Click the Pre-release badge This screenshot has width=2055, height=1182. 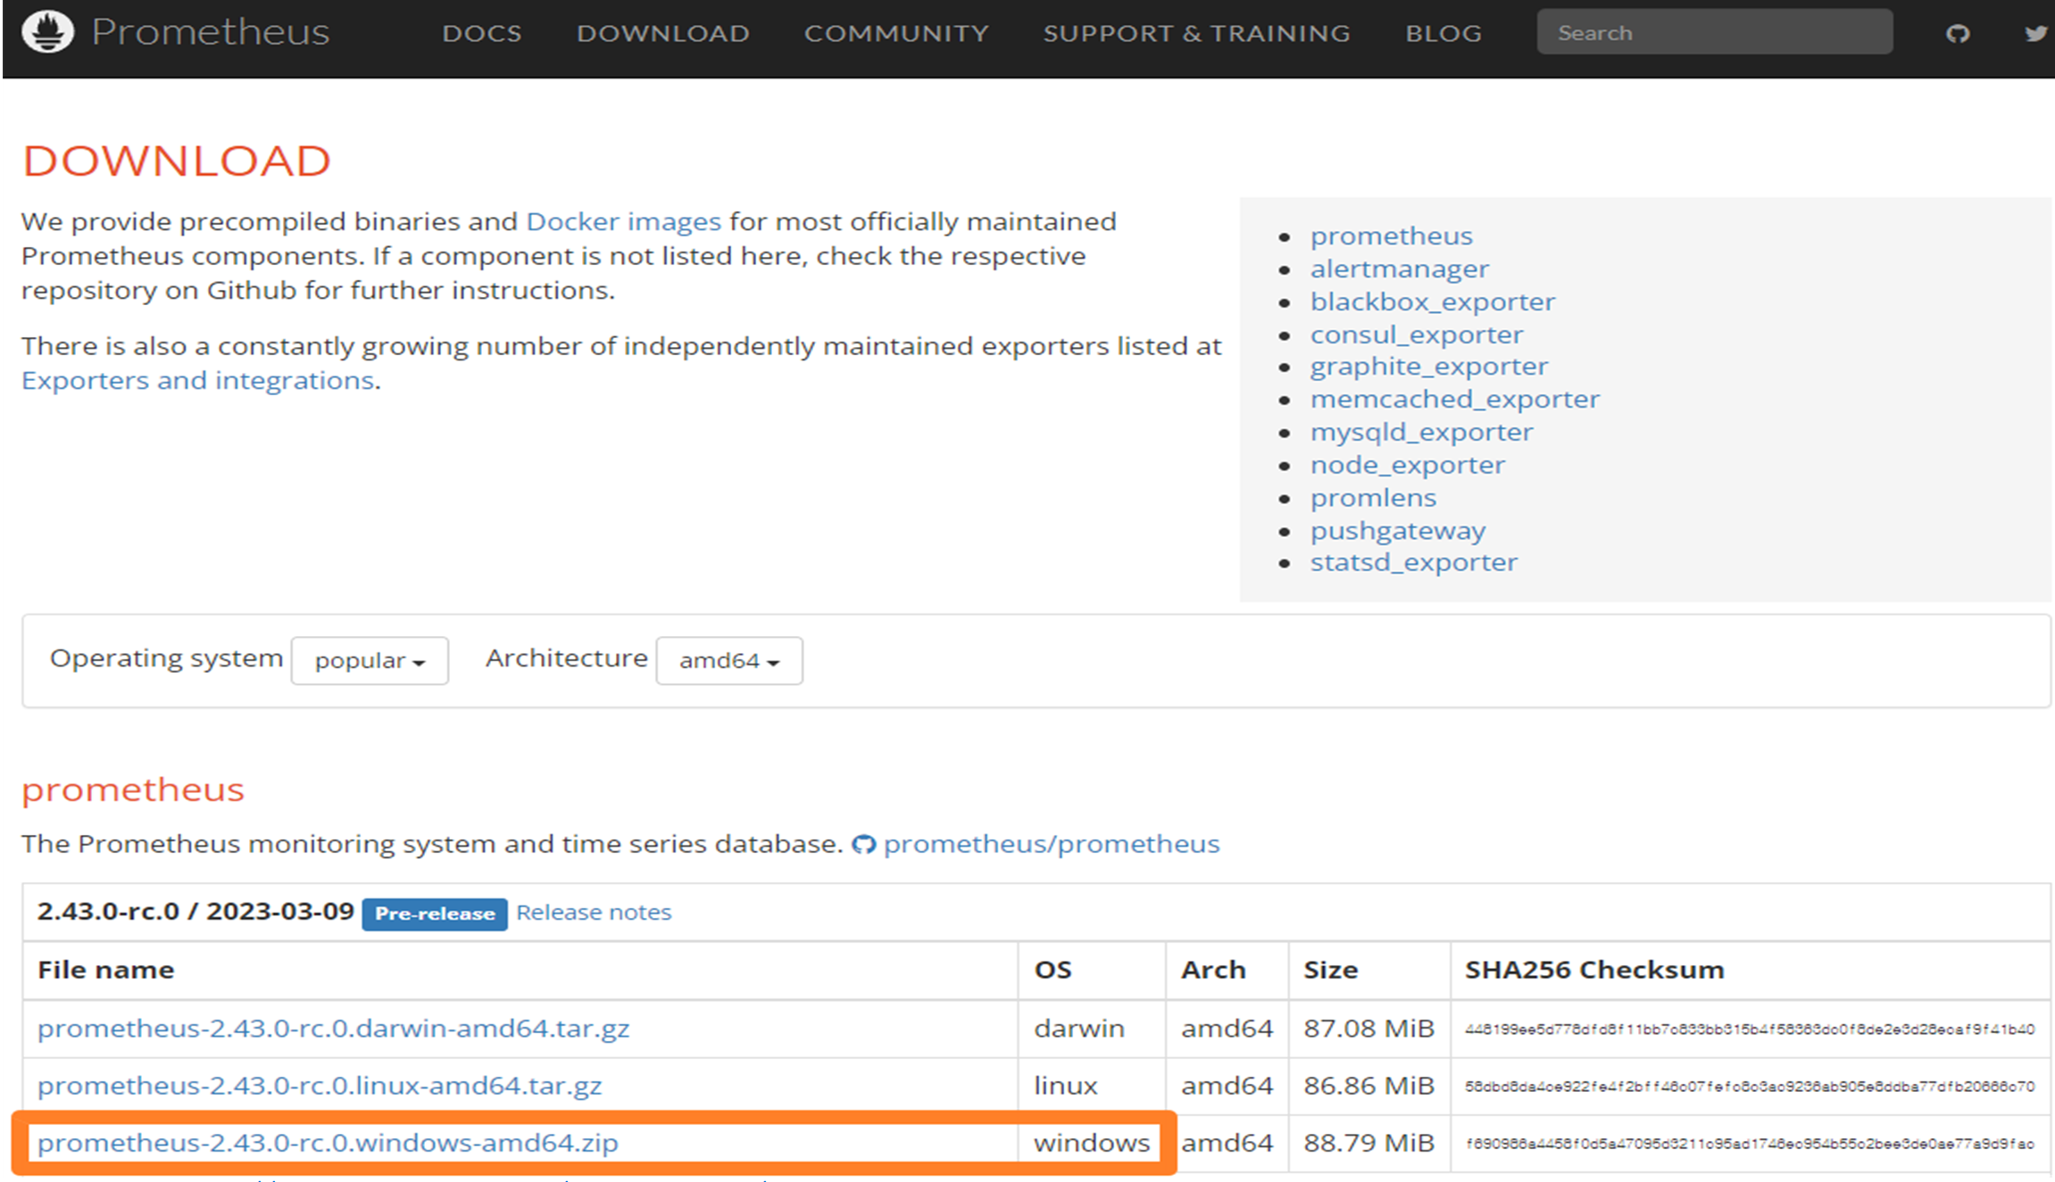435,913
